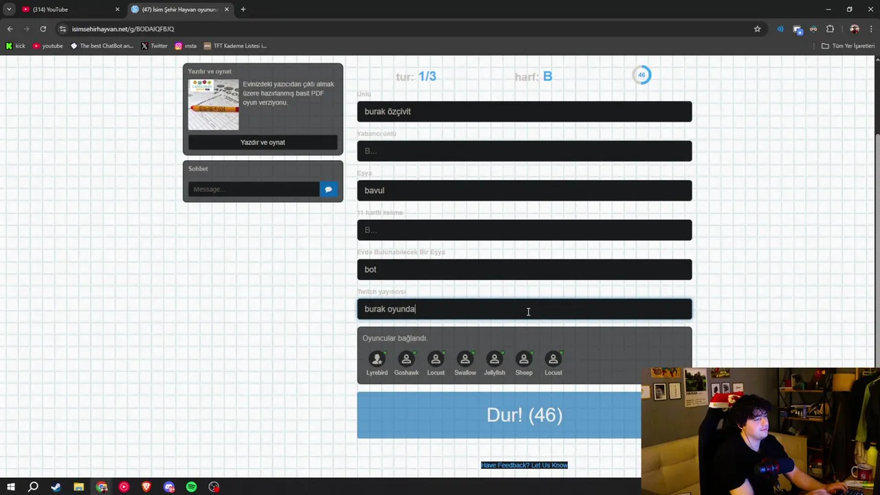The image size is (880, 495).
Task: Open OBS Studio from the taskbar
Action: (x=214, y=487)
